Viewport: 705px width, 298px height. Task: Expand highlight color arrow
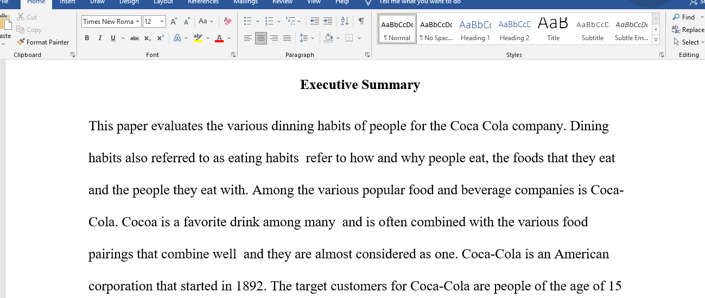[208, 38]
